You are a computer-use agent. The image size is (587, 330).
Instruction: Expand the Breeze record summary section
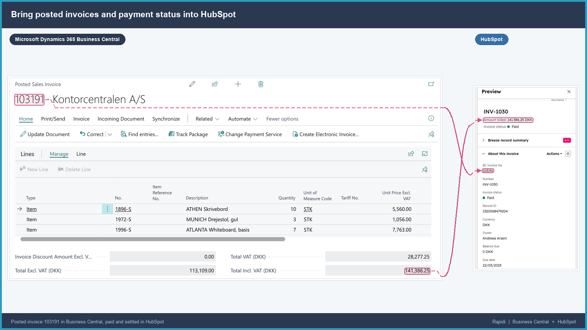484,140
